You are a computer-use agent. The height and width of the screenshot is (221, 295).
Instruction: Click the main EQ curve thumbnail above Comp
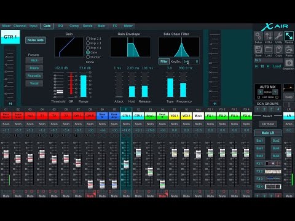pos(289,88)
